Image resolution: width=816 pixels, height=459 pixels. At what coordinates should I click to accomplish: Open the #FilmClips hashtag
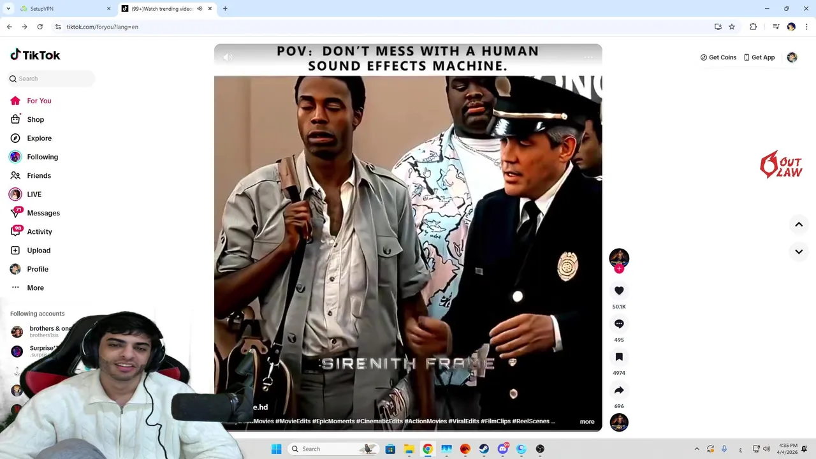495,421
